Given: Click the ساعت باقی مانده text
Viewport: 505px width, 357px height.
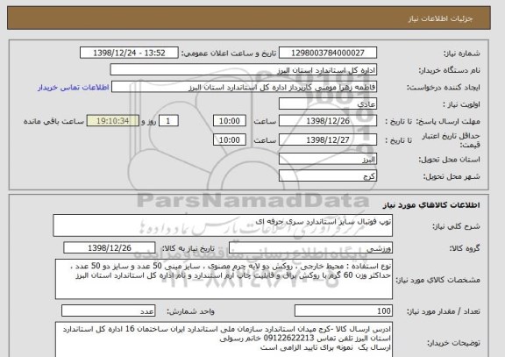Looking at the screenshot, I should tap(53, 121).
